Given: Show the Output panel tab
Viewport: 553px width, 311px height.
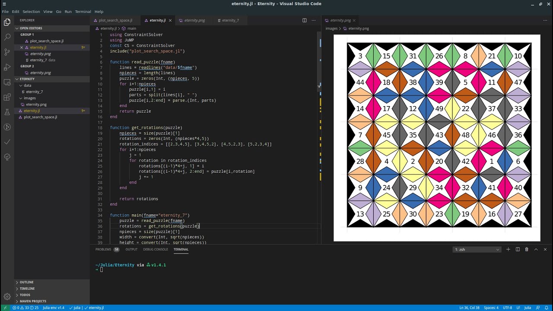Looking at the screenshot, I should pyautogui.click(x=131, y=249).
